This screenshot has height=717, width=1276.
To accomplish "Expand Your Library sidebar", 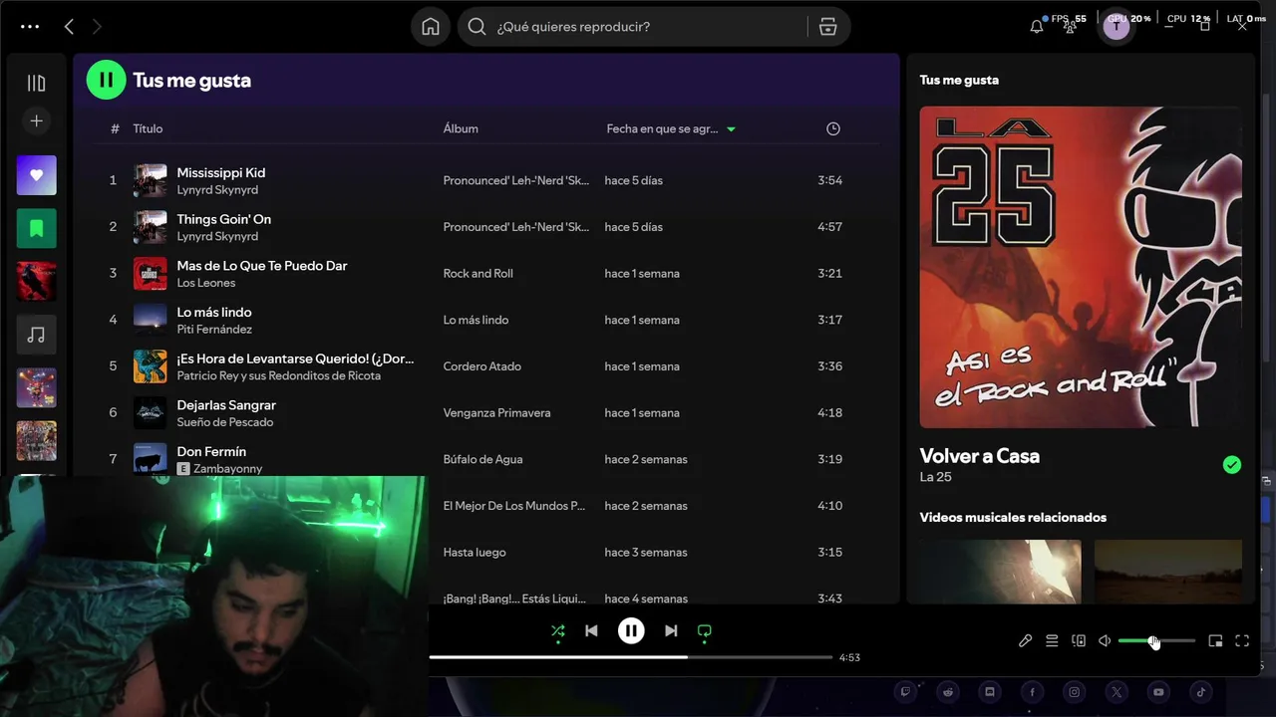I will tap(36, 84).
